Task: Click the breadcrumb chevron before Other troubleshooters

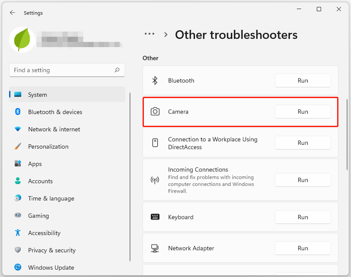Action: [166, 34]
